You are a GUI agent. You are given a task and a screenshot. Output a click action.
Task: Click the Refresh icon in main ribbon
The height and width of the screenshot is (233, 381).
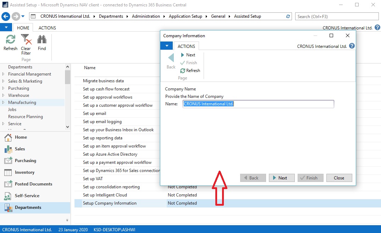coord(10,40)
